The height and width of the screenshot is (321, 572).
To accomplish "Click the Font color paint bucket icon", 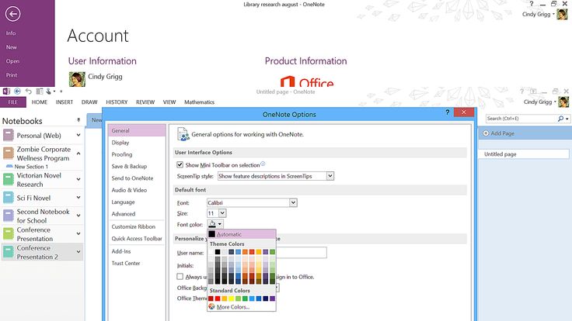I will [x=212, y=224].
